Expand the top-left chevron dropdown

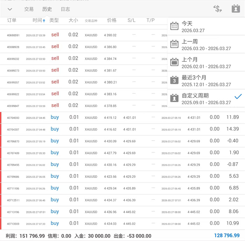[x=10, y=9]
